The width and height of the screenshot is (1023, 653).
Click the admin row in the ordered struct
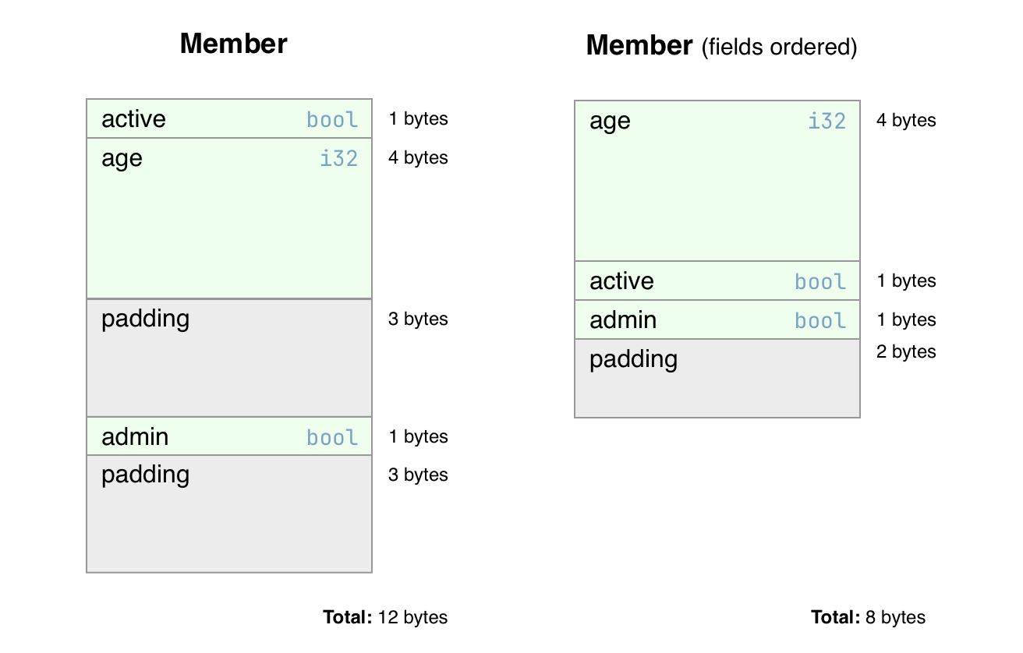click(x=717, y=320)
